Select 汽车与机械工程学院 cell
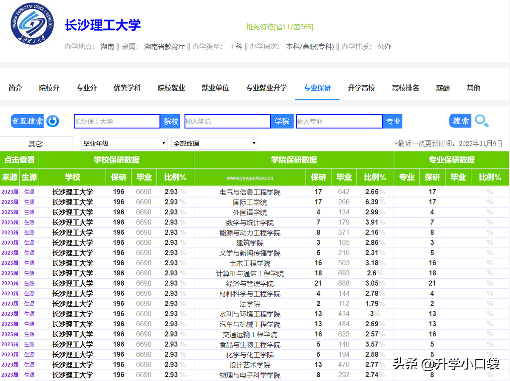This screenshot has width=510, height=381. click(x=250, y=325)
